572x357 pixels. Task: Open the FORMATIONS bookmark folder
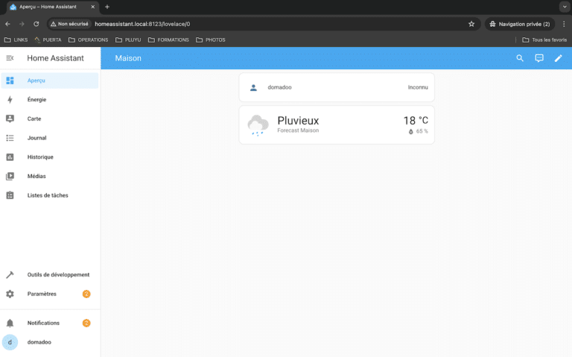168,40
